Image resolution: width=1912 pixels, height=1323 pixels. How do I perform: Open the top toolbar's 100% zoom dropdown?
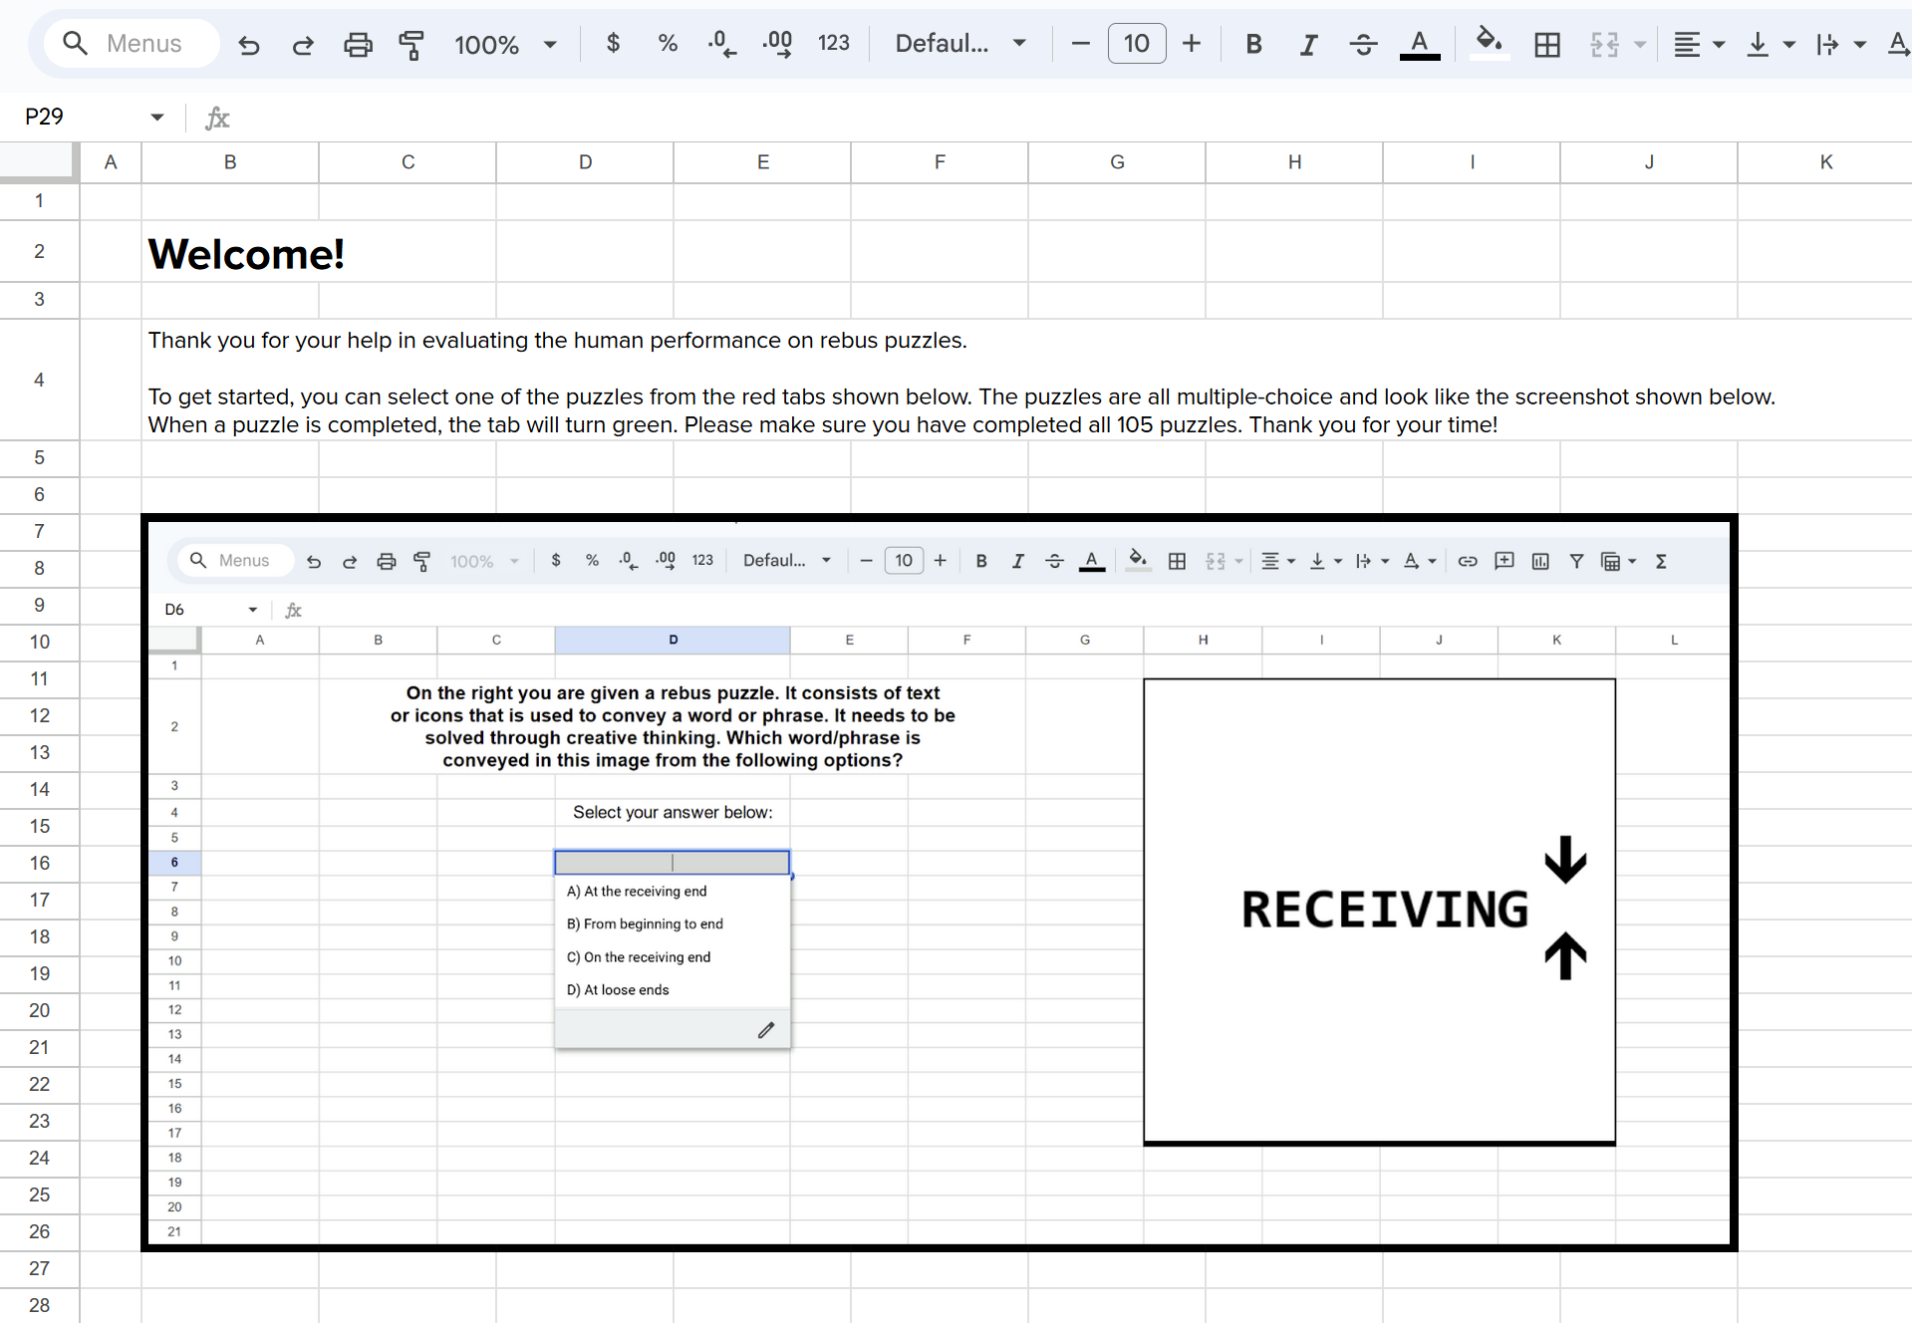tap(505, 44)
